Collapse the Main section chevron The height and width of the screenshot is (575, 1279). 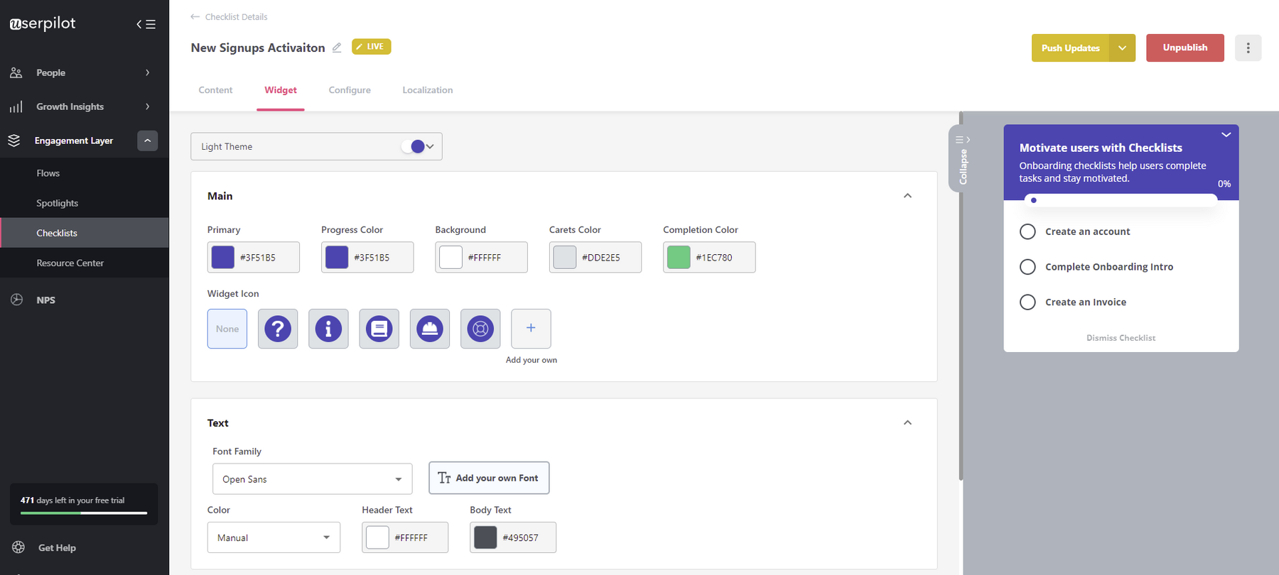tap(907, 196)
